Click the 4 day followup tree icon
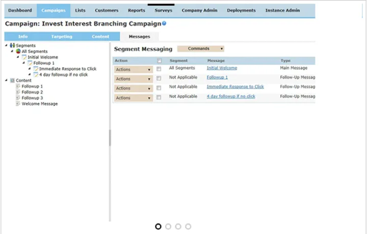The width and height of the screenshot is (367, 234). click(x=36, y=75)
